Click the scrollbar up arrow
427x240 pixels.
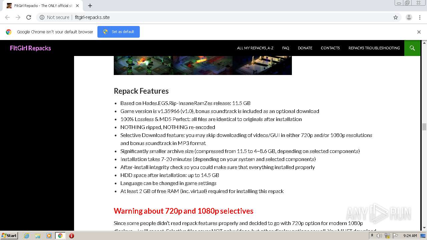tap(424, 43)
